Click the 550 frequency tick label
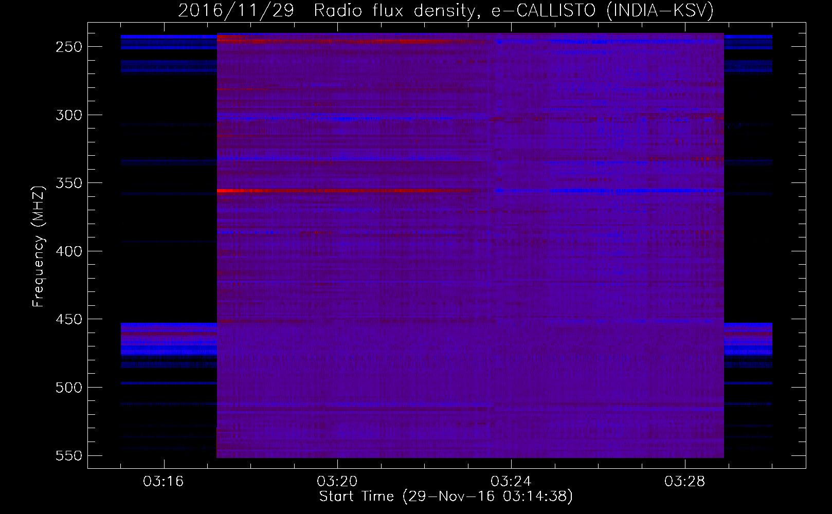This screenshot has width=832, height=514. coord(69,455)
